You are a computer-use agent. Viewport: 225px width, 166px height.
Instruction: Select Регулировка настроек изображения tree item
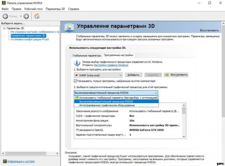point(35,32)
